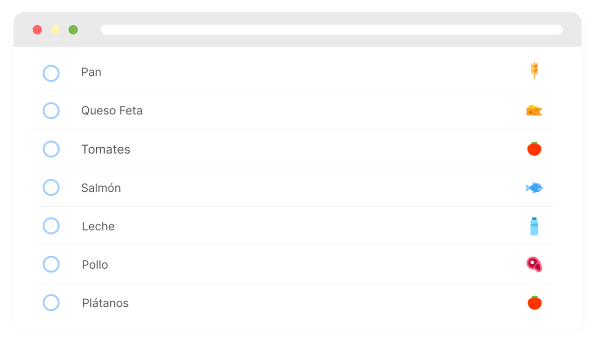Click the browser address bar
The image size is (595, 344).
point(332,30)
